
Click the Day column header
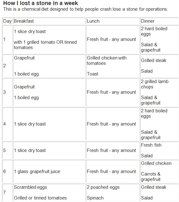pos(7,21)
